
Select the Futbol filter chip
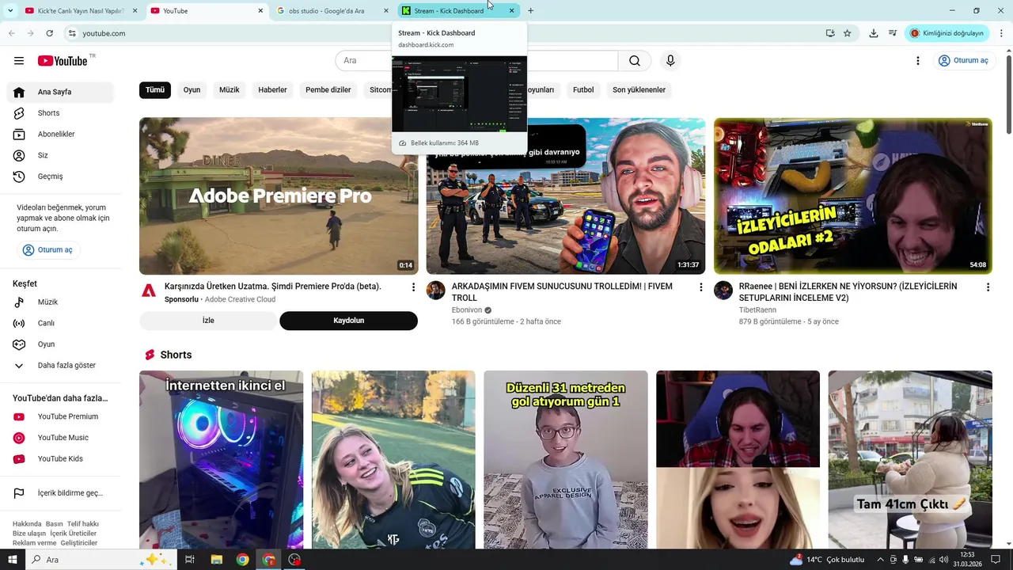pos(583,89)
